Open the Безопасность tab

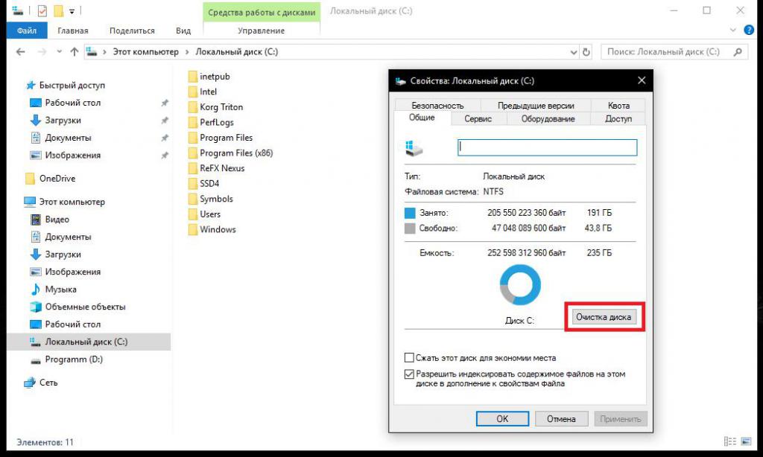[x=437, y=106]
